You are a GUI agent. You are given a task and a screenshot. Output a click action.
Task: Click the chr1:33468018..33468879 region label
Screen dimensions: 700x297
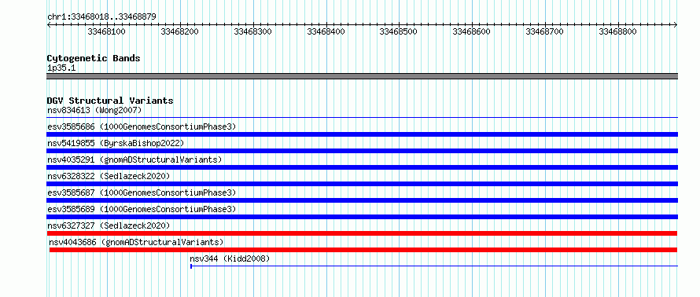(x=101, y=17)
